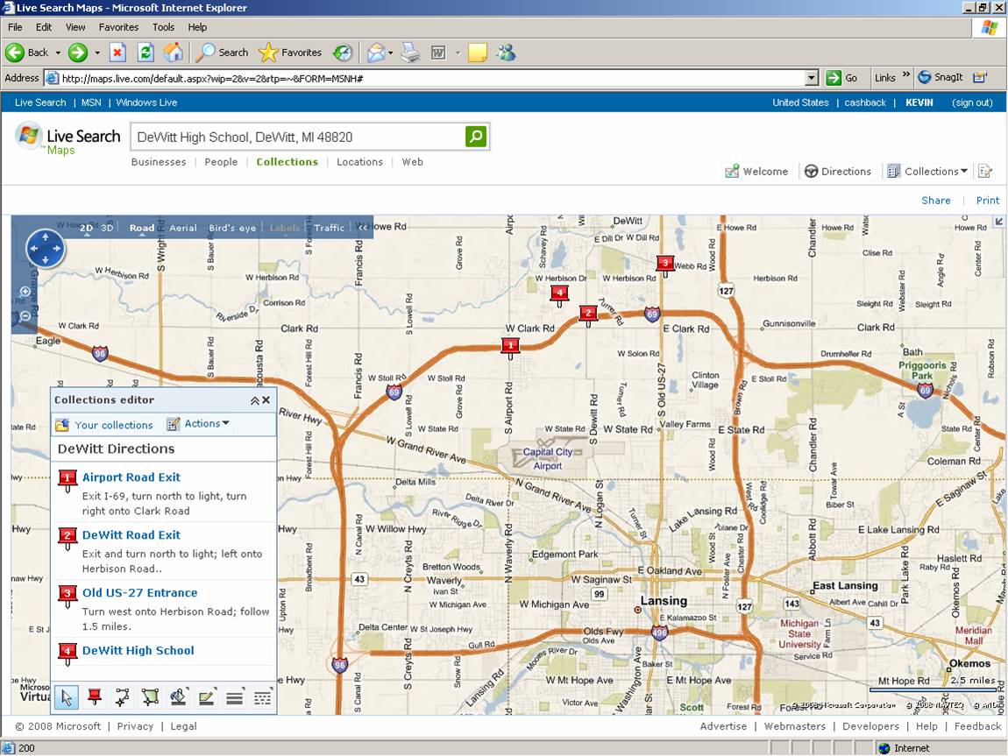This screenshot has width=1008, height=756.
Task: Click the scratch pad icon beside Collections
Action: (x=985, y=172)
